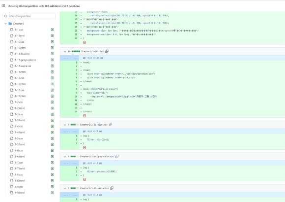Open 1-2.html in the file tree
The width and height of the screenshot is (285, 202).
[20, 108]
